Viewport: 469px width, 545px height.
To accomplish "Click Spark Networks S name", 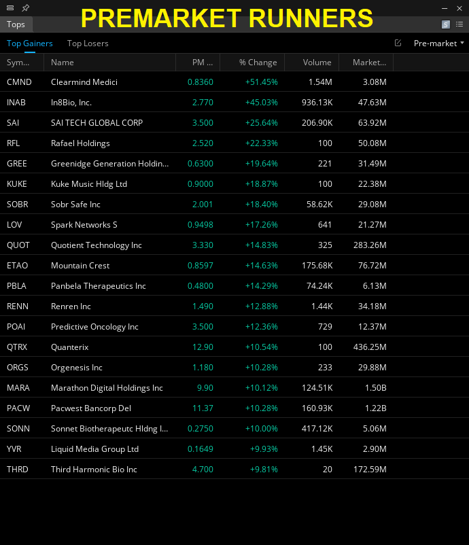I will click(84, 225).
